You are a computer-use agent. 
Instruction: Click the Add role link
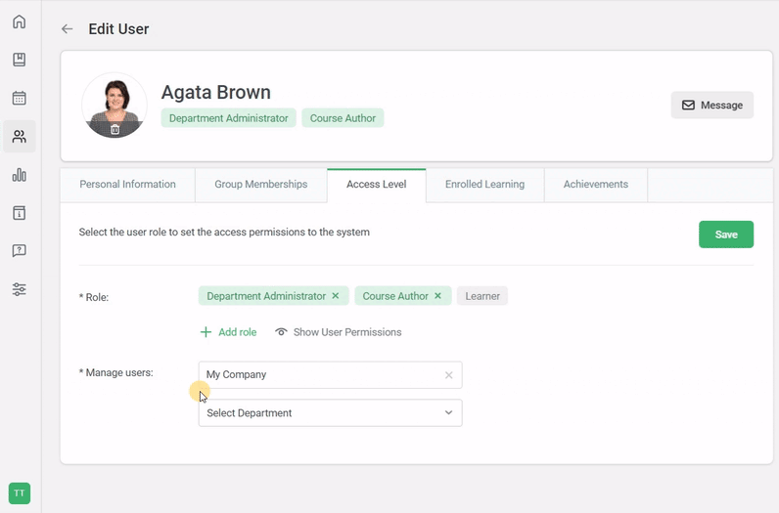click(x=228, y=332)
